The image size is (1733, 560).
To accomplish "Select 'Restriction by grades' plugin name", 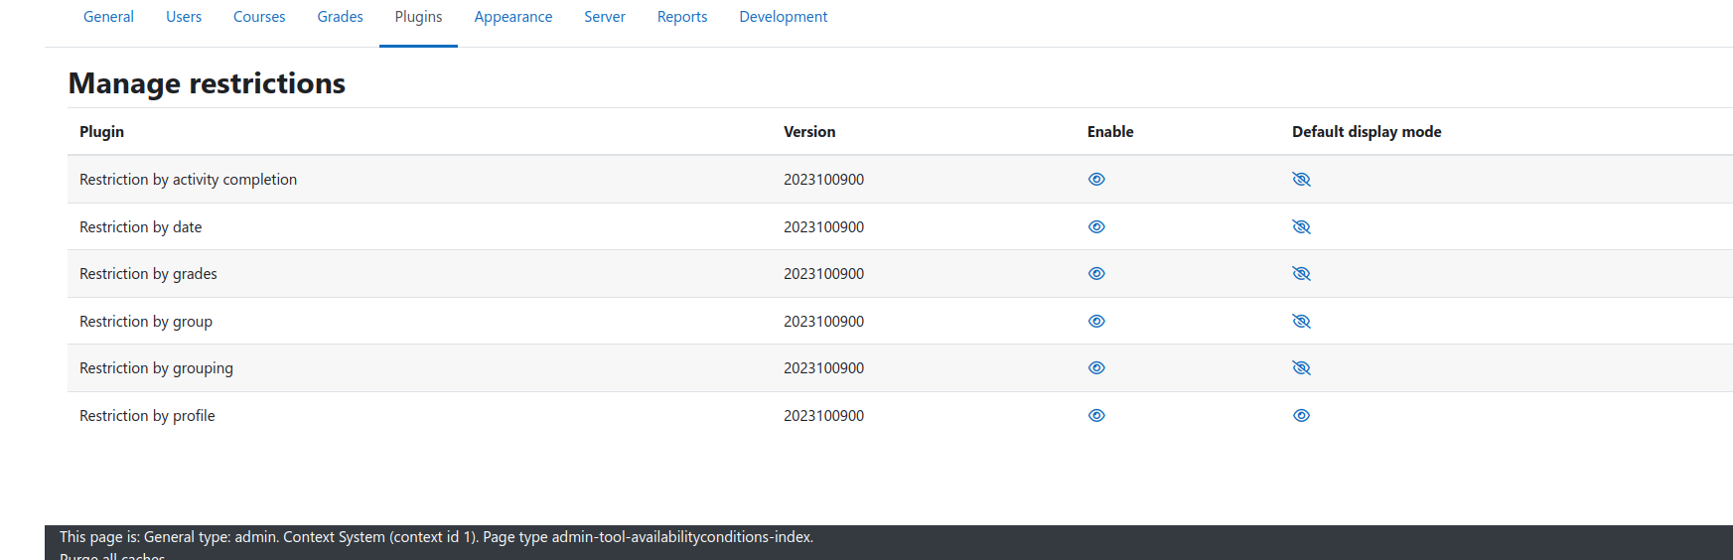I will [148, 274].
